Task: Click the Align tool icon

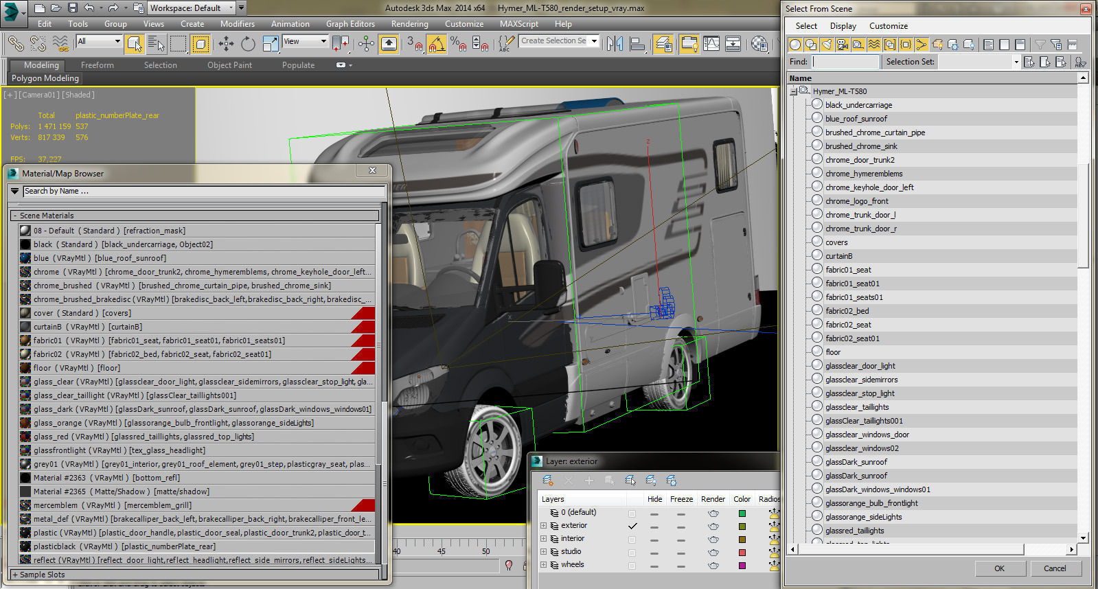Action: click(637, 44)
